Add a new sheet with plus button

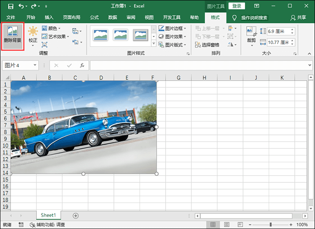click(76, 216)
